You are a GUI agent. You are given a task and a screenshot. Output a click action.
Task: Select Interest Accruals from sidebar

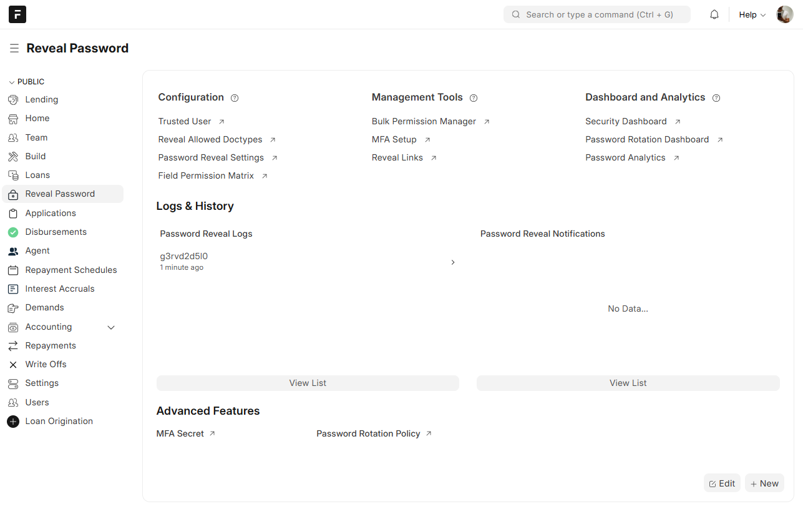(60, 289)
